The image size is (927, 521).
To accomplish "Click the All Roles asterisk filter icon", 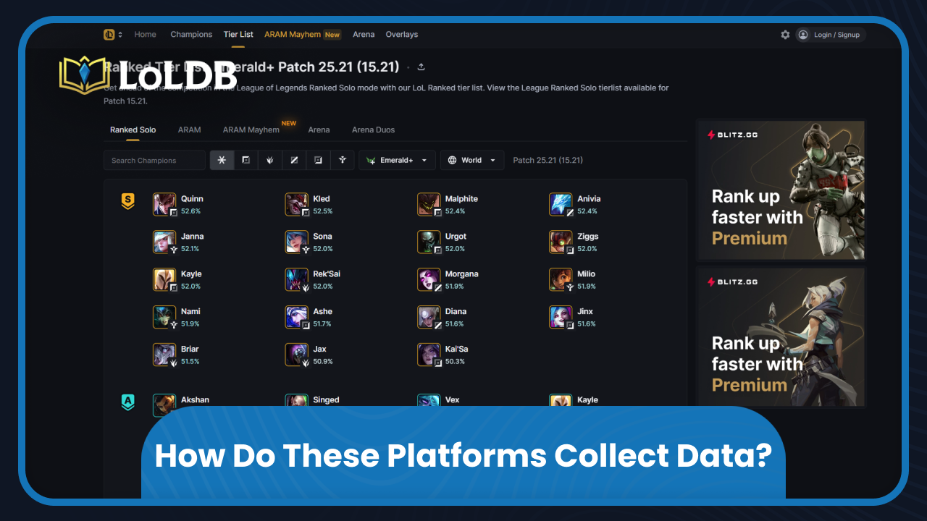I will click(222, 160).
